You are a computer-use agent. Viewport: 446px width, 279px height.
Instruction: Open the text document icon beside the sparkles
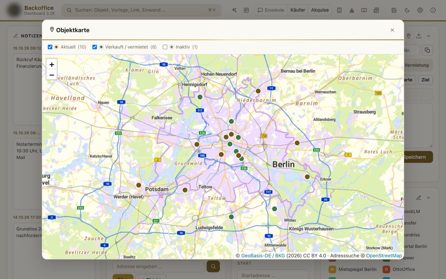point(246,10)
